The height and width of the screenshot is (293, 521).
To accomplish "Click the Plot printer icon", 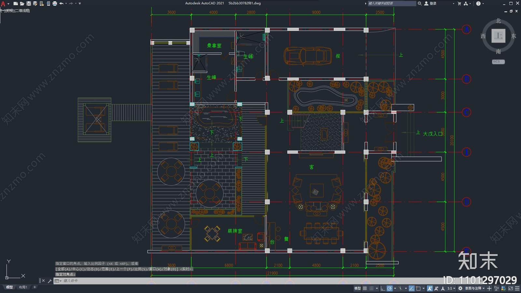I will click(x=55, y=4).
